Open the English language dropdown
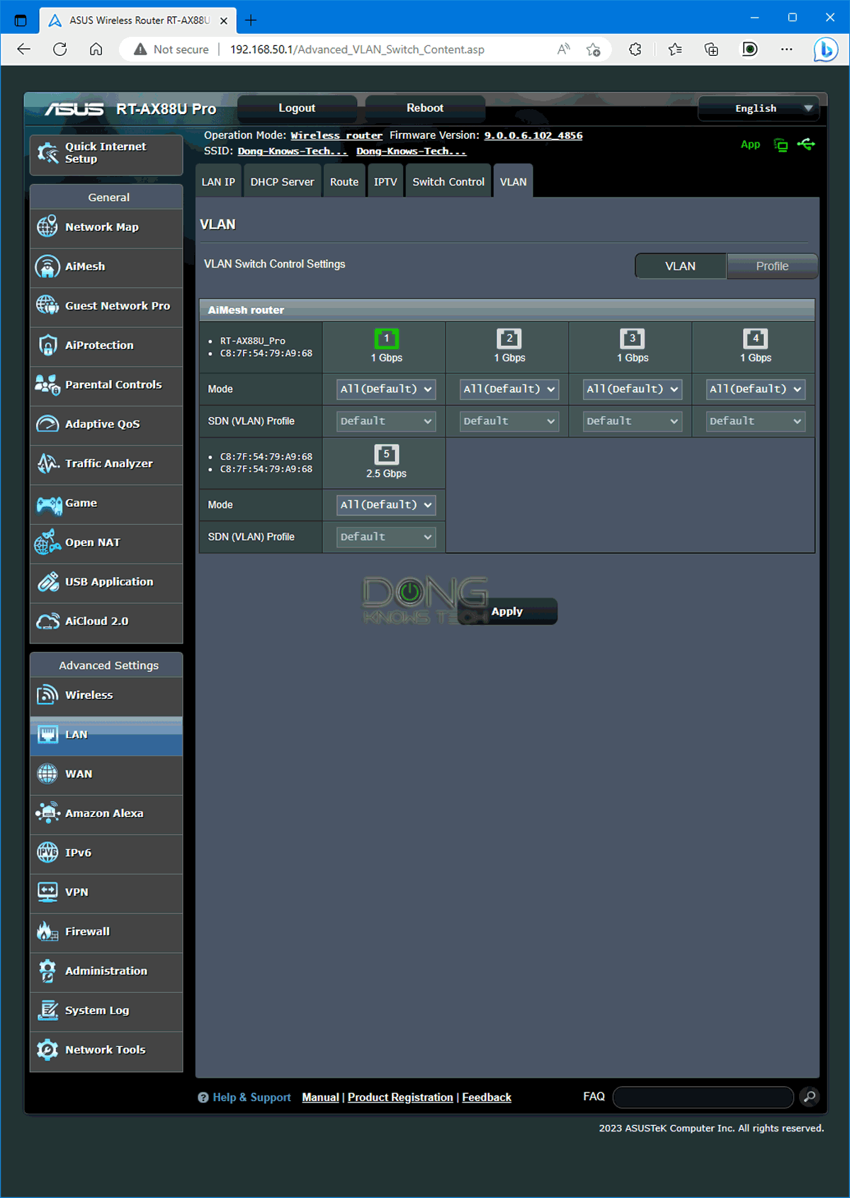 759,108
